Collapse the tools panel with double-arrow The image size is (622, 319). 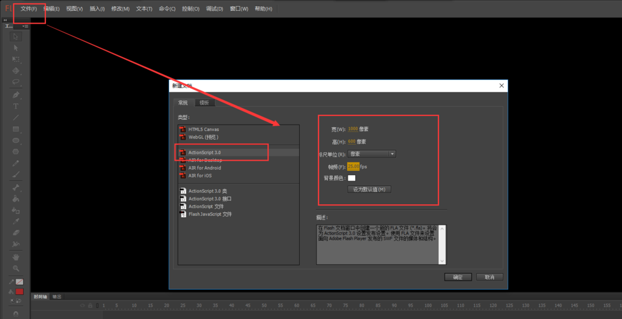point(5,20)
